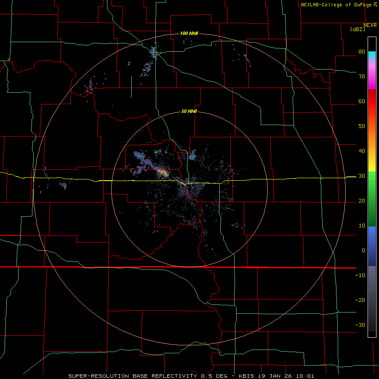Click the 50 NMI range ring label
This screenshot has height=379, width=379.
coord(189,112)
